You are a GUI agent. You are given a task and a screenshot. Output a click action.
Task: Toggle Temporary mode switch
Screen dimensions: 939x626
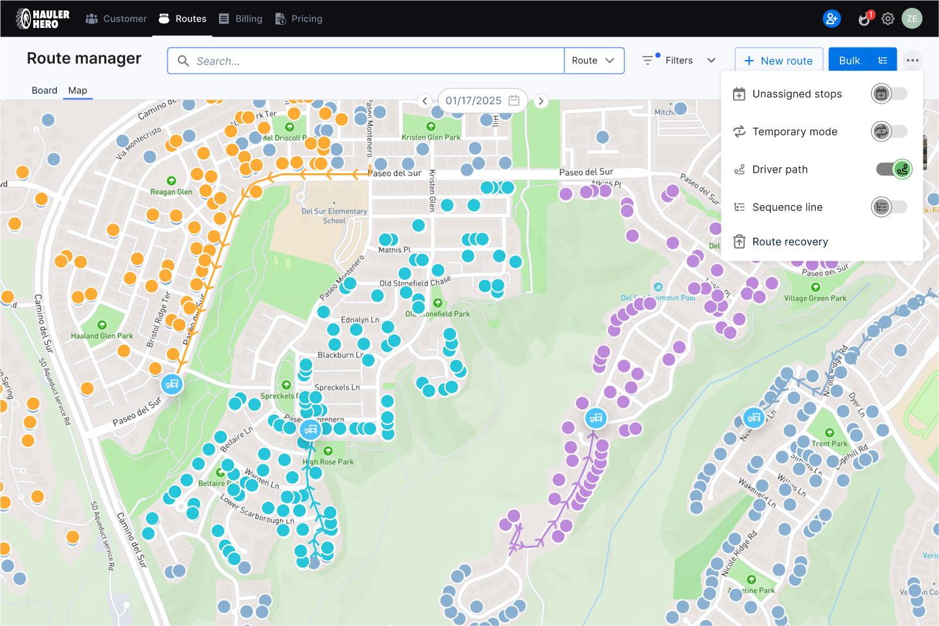tap(890, 132)
